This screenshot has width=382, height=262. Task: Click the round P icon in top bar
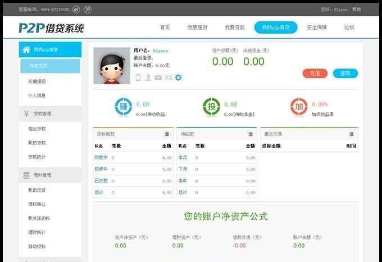click(x=88, y=10)
